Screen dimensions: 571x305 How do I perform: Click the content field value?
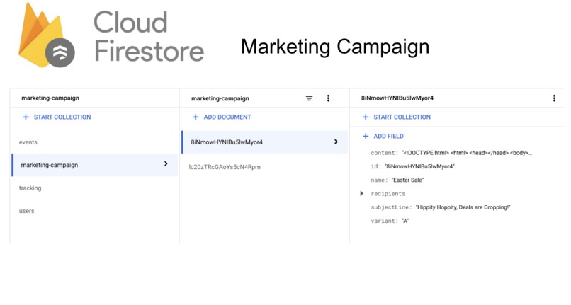tap(467, 153)
